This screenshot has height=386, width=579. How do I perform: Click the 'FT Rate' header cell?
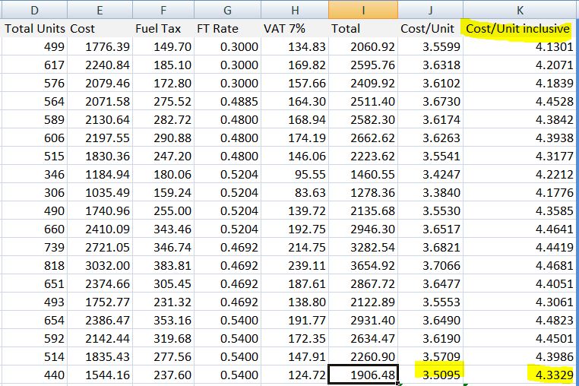(x=228, y=29)
